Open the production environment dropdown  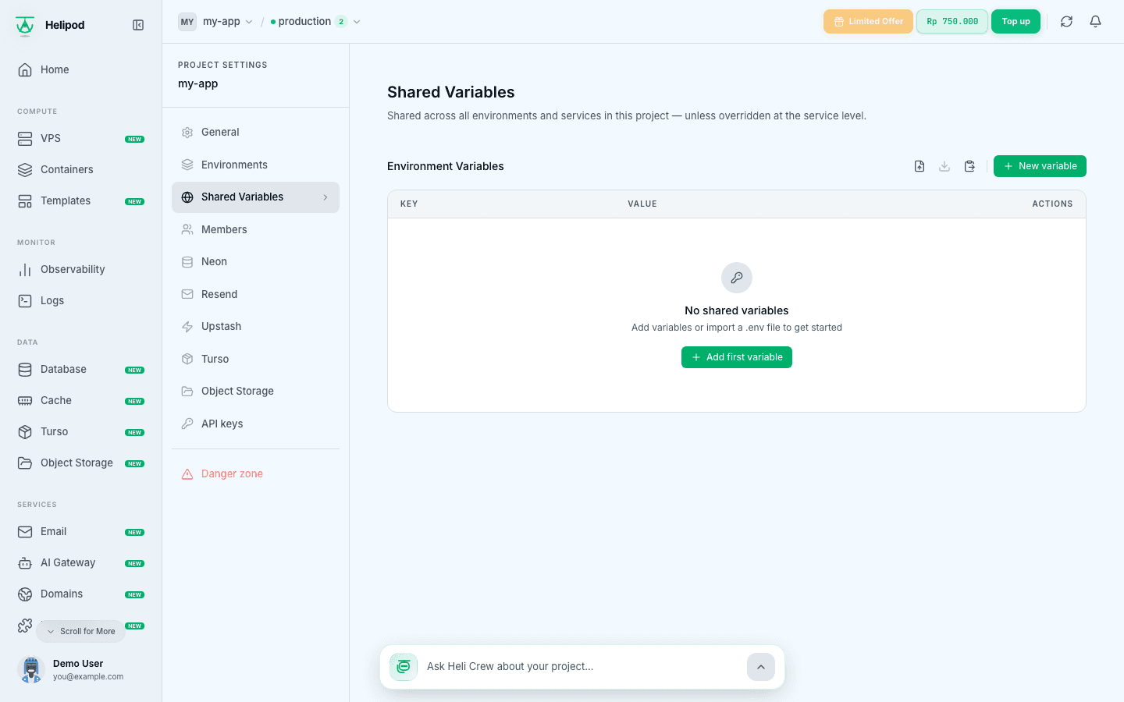point(315,22)
